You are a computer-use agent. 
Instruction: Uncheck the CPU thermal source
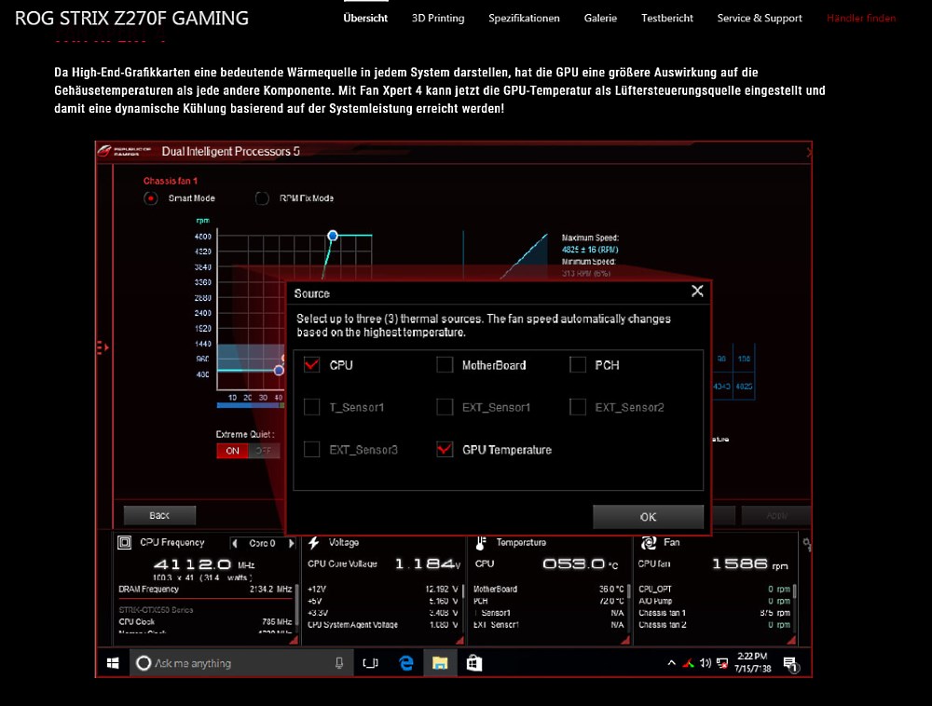312,364
